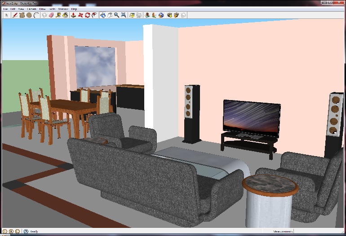Activate the Rectangle drawing tool
The width and height of the screenshot is (346, 236).
point(22,15)
